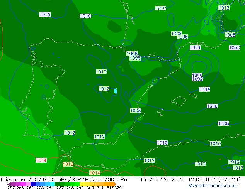Image resolution: width=245 pixels, height=189 pixels.
Task: Select the bright magenta legend swatch
Action: (x=23, y=184)
